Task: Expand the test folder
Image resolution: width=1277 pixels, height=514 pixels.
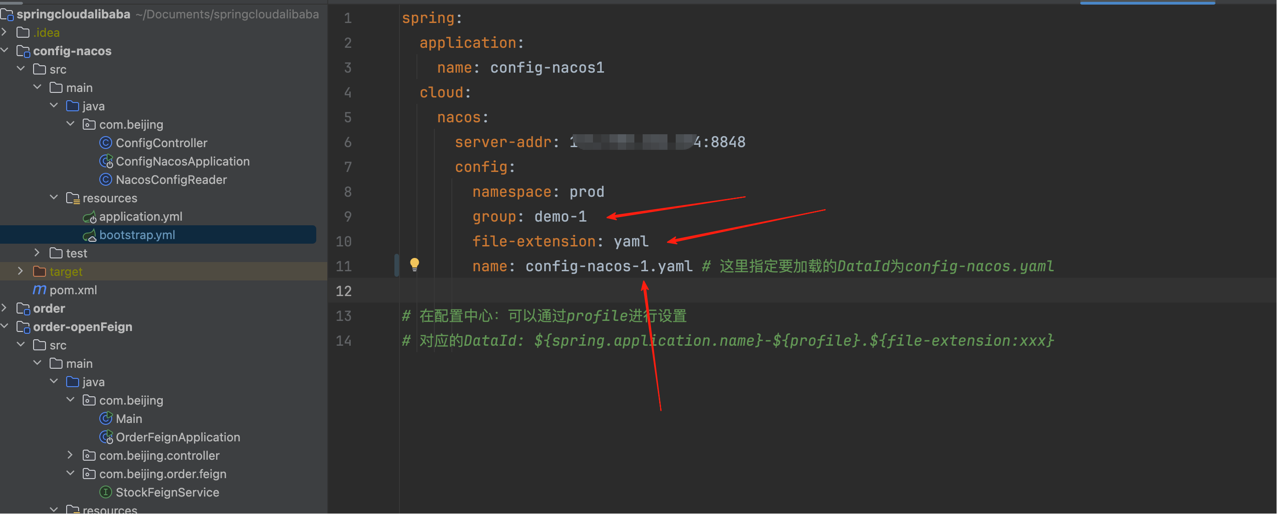Action: [38, 253]
